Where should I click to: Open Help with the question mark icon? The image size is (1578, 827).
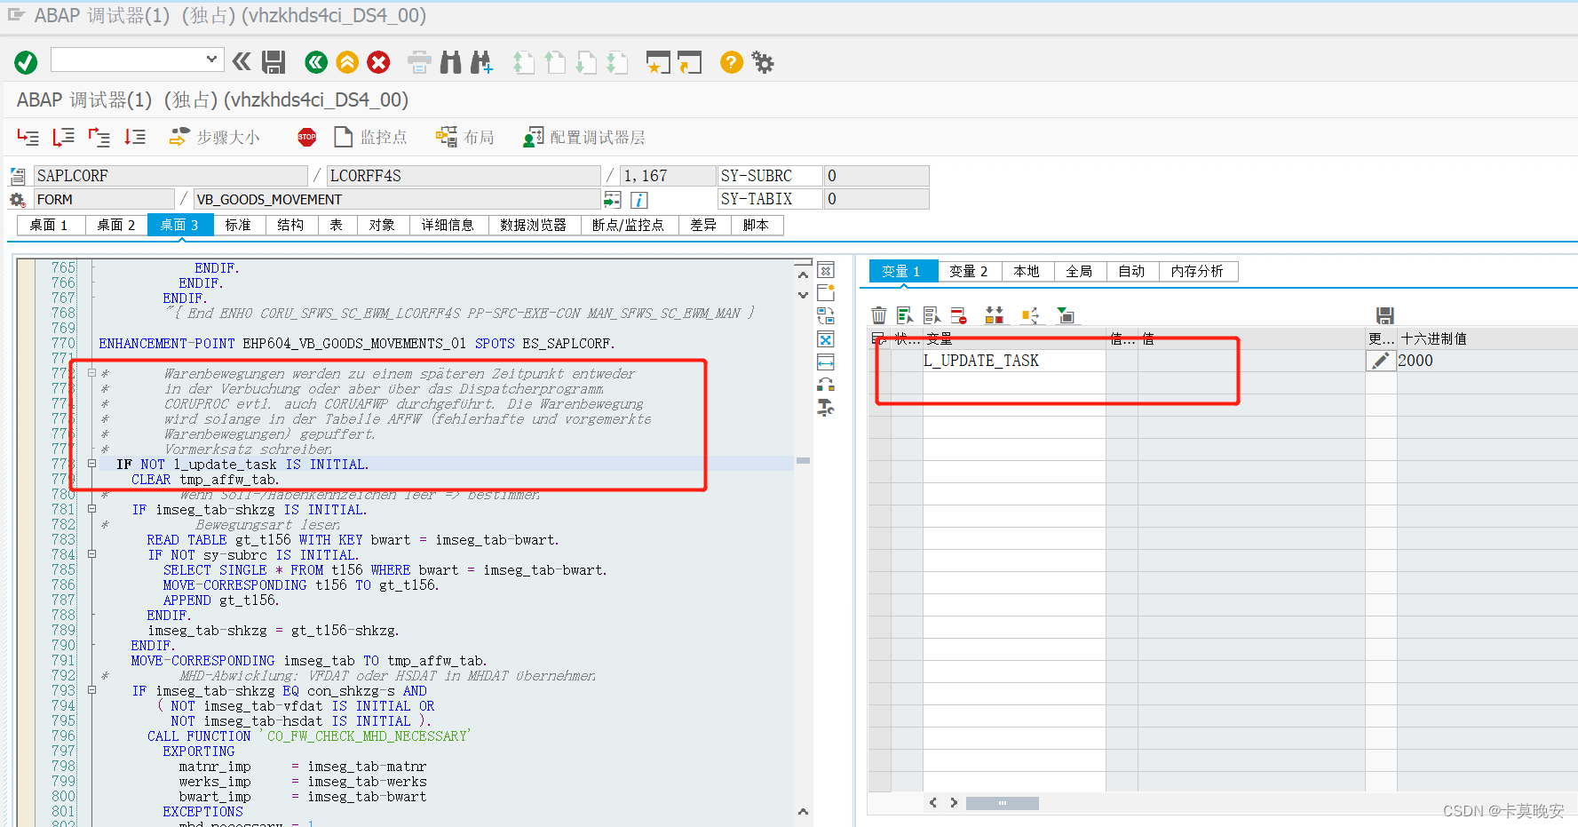pyautogui.click(x=731, y=62)
